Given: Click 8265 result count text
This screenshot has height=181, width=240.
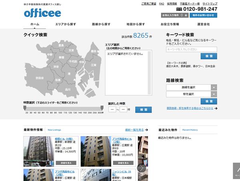Looking at the screenshot, I should [141, 36].
